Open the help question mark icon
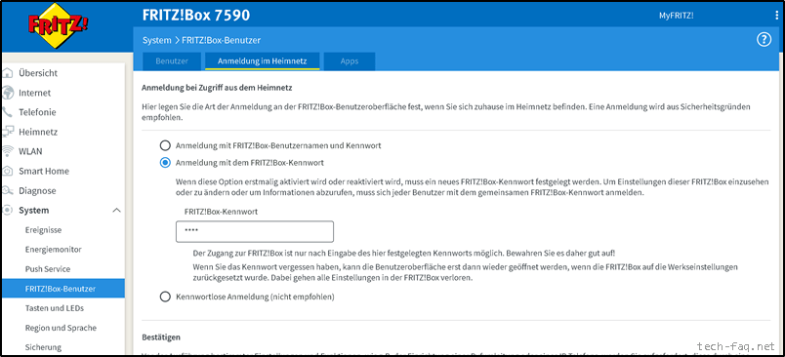The width and height of the screenshot is (785, 357). coord(764,40)
